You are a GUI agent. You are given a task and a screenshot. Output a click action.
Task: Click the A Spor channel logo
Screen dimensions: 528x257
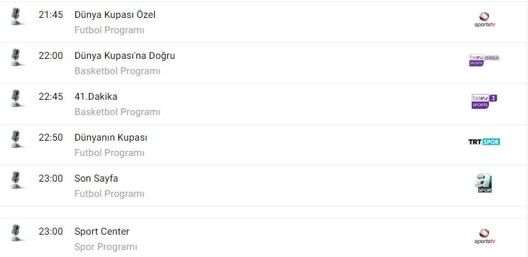click(x=484, y=183)
